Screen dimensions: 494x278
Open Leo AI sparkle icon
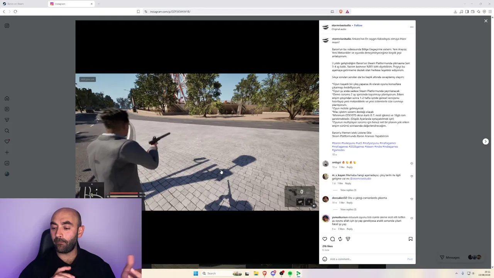click(479, 12)
